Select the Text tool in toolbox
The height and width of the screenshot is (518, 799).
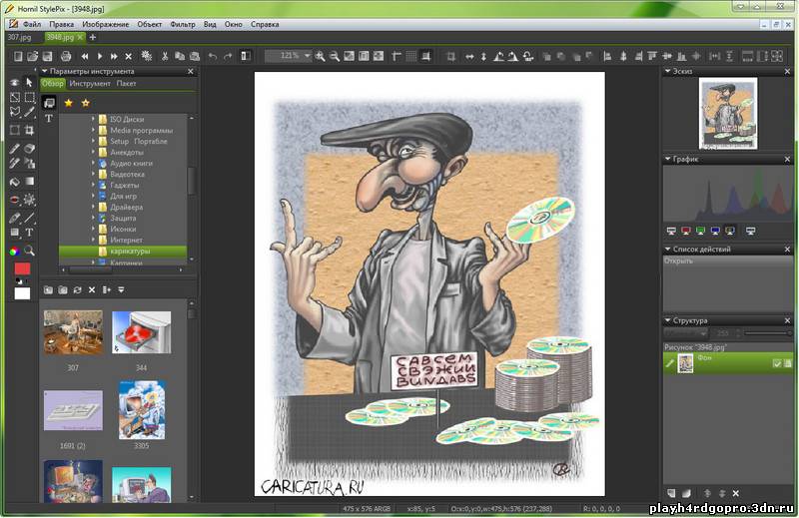click(30, 233)
